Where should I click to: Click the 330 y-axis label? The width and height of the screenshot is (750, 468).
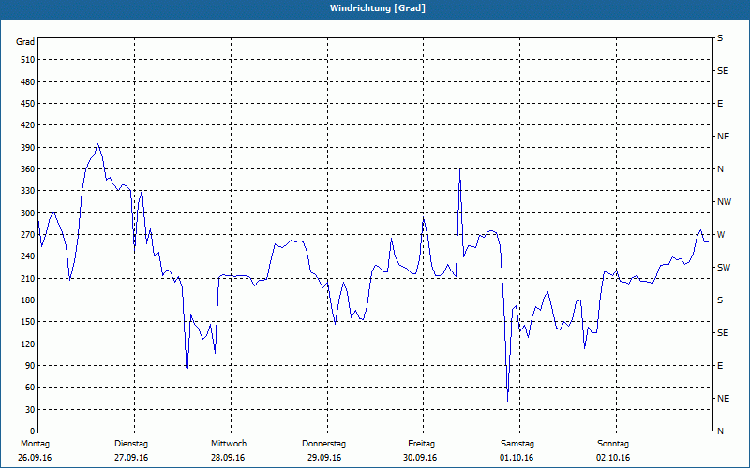28,191
